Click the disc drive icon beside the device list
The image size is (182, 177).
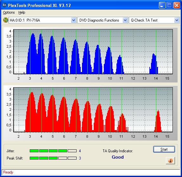[x=6, y=20]
